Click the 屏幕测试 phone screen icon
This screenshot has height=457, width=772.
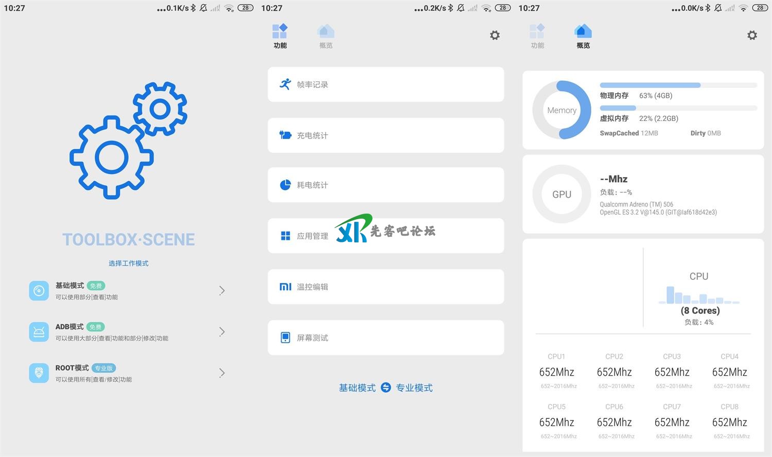tap(285, 338)
